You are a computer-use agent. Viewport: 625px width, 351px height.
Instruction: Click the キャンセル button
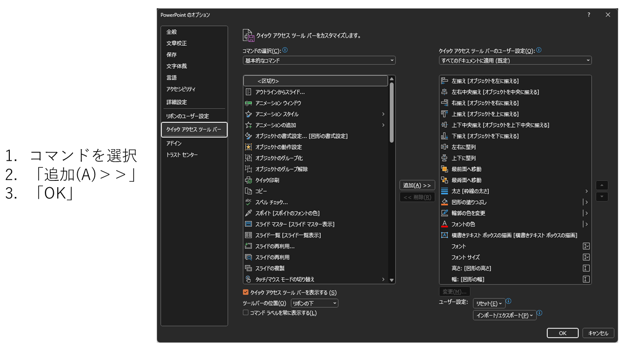click(x=598, y=333)
